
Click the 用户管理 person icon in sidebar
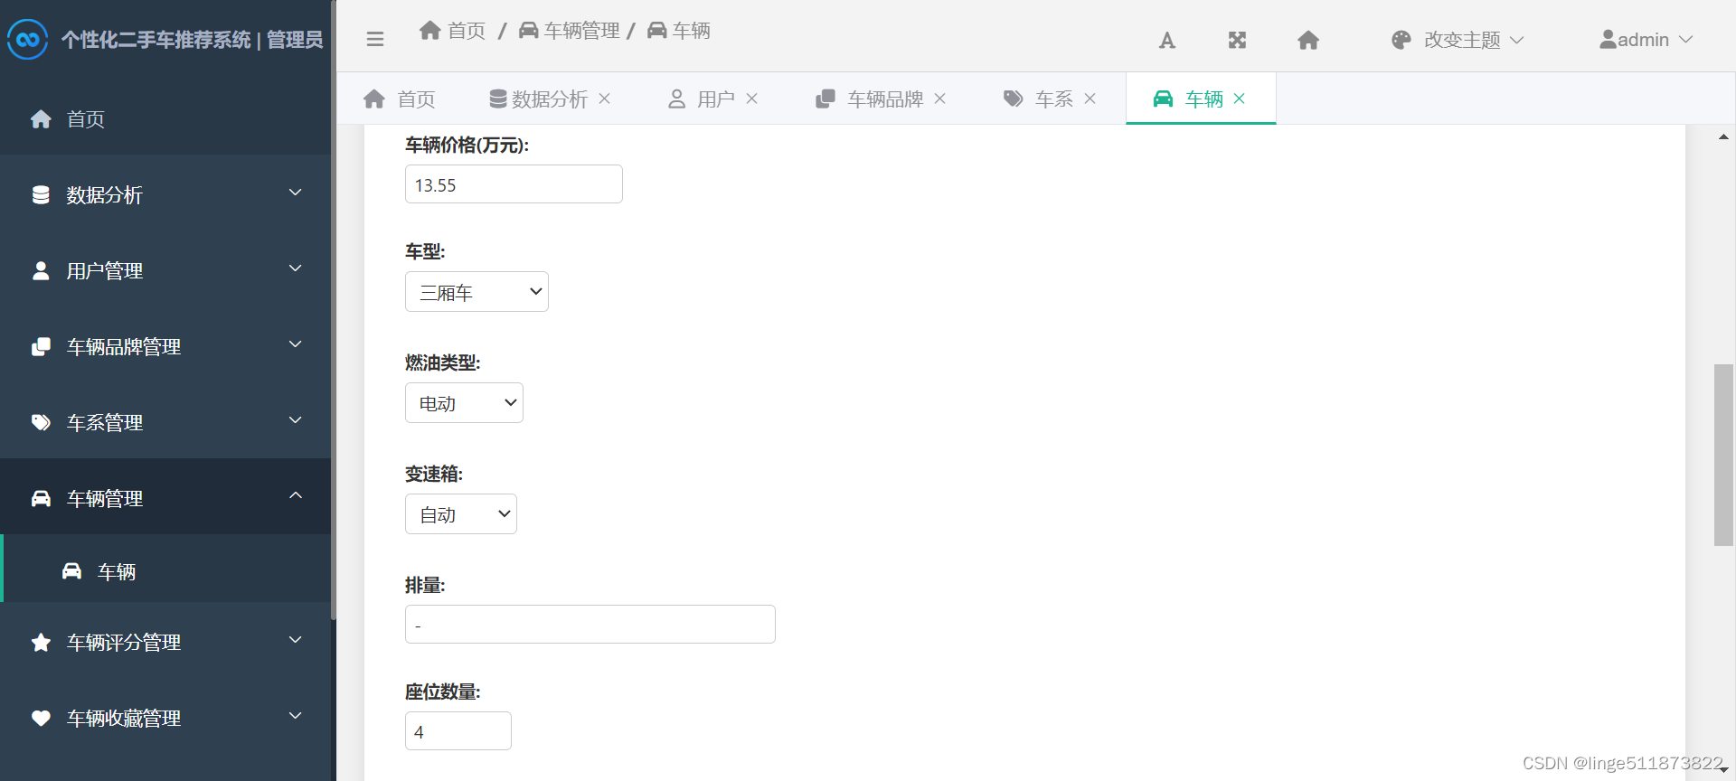[x=41, y=270]
